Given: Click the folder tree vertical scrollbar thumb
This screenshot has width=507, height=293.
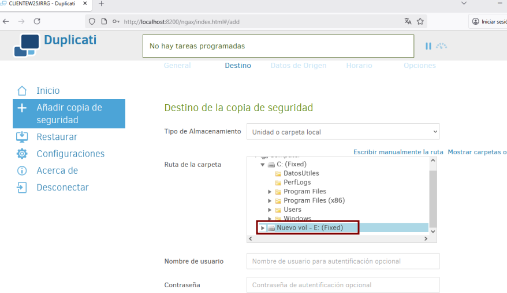Looking at the screenshot, I should click(x=433, y=199).
